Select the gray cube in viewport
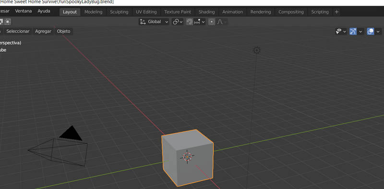The width and height of the screenshot is (384, 189). click(x=187, y=157)
